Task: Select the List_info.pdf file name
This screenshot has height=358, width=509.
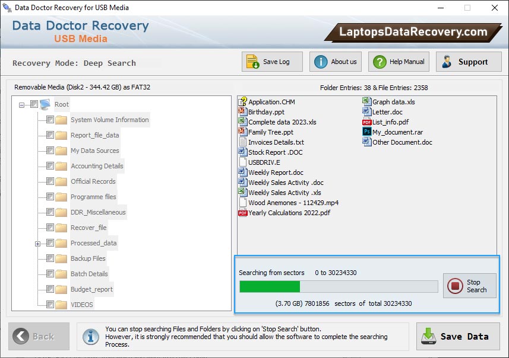Action: 391,122
